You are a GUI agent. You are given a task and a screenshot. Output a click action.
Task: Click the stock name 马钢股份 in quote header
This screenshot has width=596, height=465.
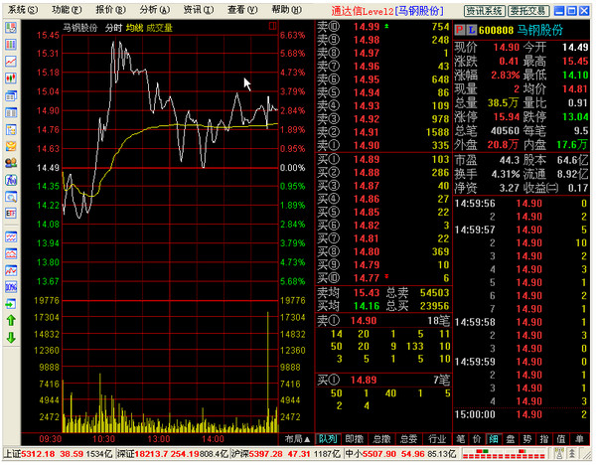(539, 30)
